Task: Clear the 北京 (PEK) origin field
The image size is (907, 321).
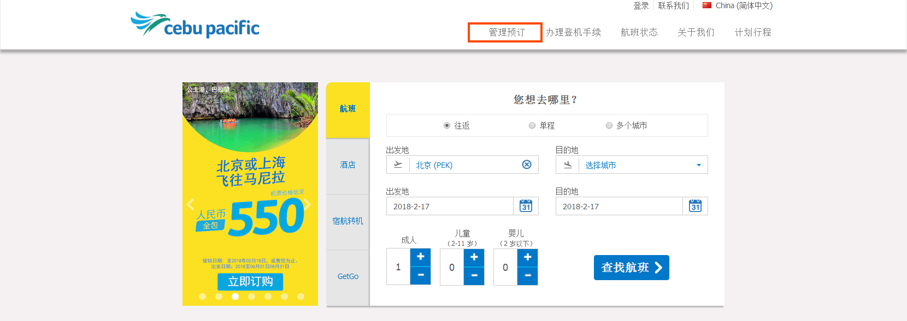Action: click(x=527, y=165)
